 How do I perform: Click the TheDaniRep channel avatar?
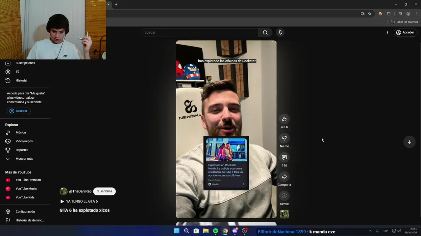point(63,191)
